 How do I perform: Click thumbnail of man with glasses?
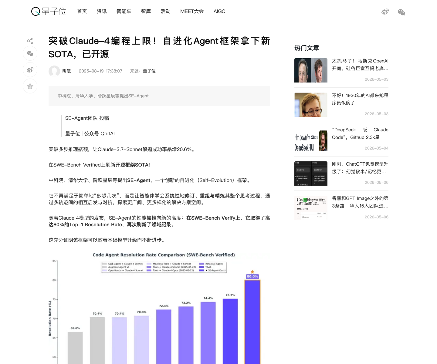click(x=311, y=105)
